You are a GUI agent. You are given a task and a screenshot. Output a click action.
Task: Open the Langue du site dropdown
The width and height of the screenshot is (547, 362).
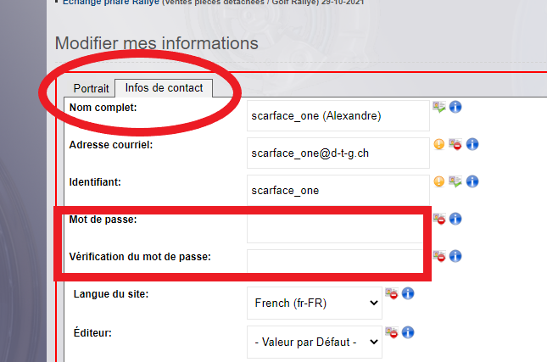pyautogui.click(x=315, y=303)
